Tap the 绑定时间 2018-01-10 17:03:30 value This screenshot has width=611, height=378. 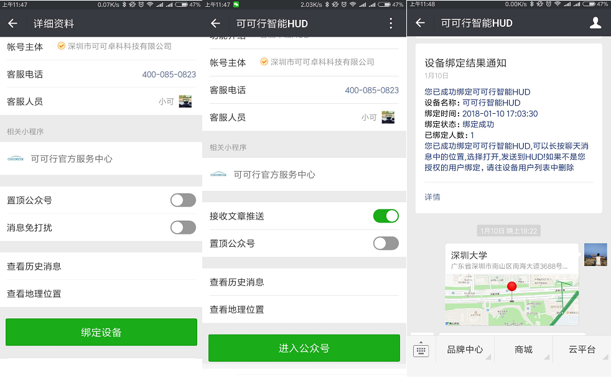500,114
